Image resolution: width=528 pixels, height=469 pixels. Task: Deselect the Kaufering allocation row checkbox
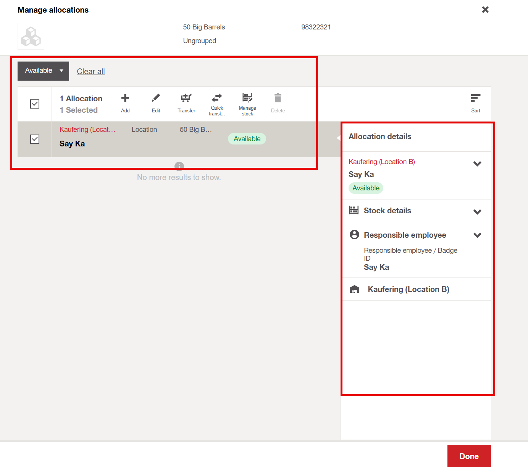point(34,139)
